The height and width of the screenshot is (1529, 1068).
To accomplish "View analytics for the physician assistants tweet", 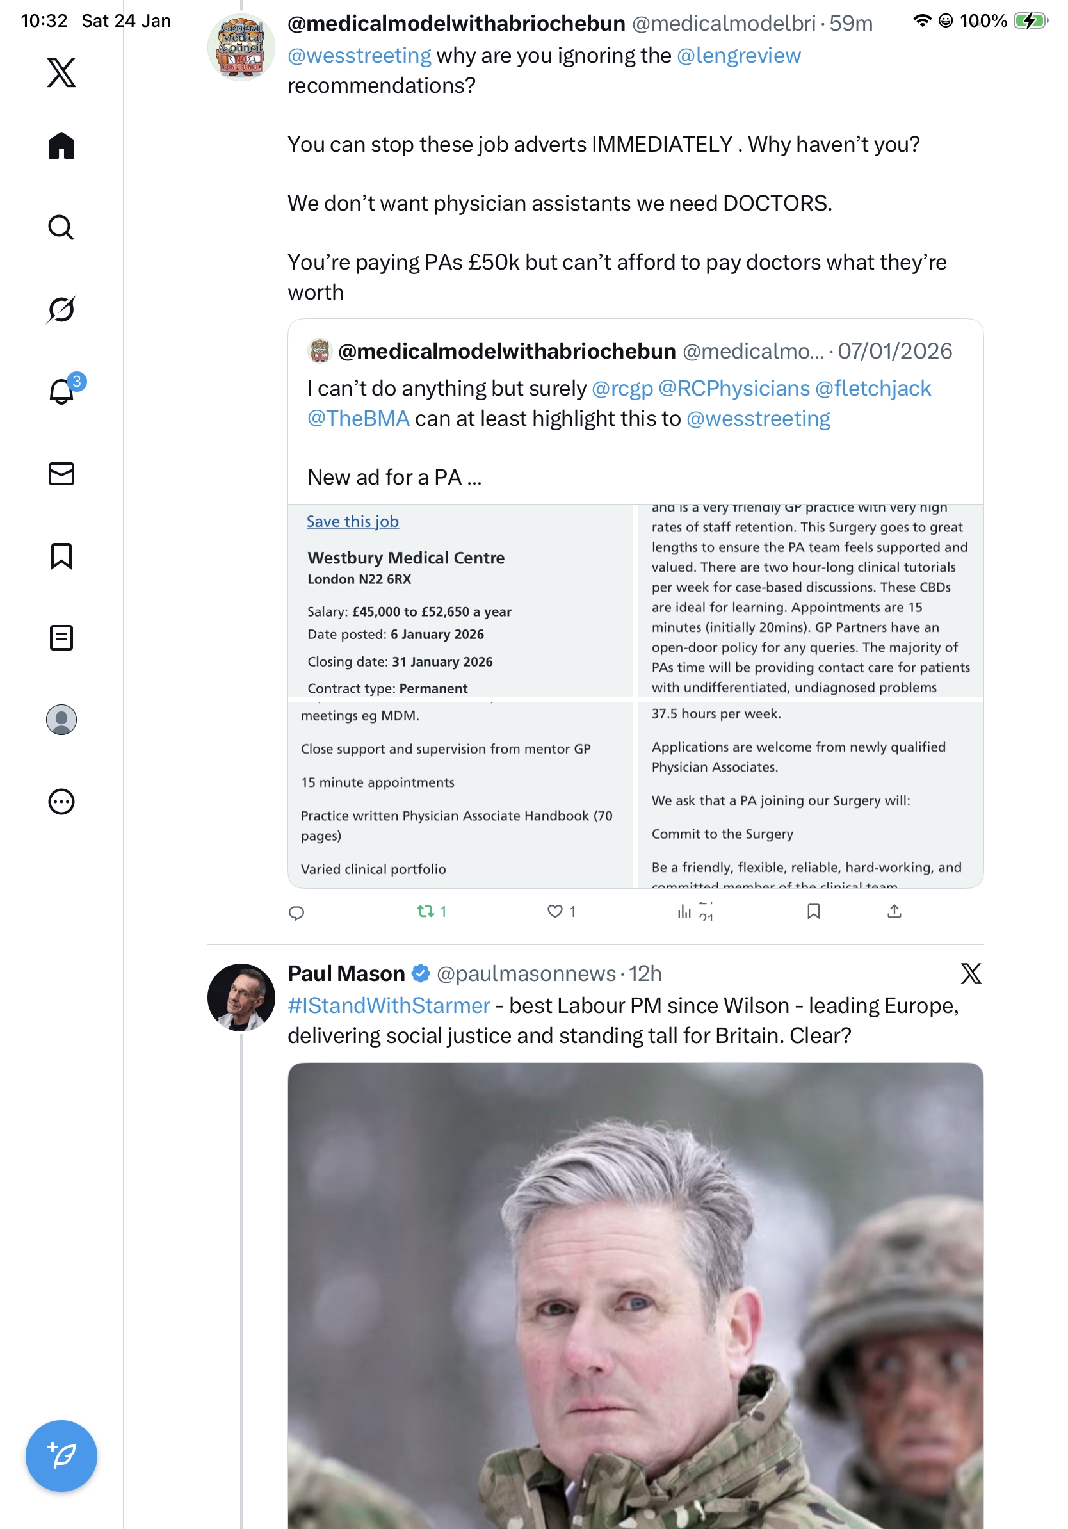I will [684, 911].
